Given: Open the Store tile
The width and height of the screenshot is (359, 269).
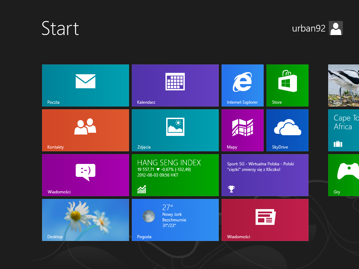Looking at the screenshot, I should (x=287, y=85).
